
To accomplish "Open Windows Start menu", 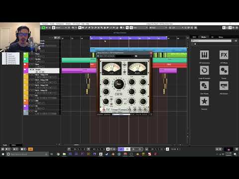I will pos(2,154).
